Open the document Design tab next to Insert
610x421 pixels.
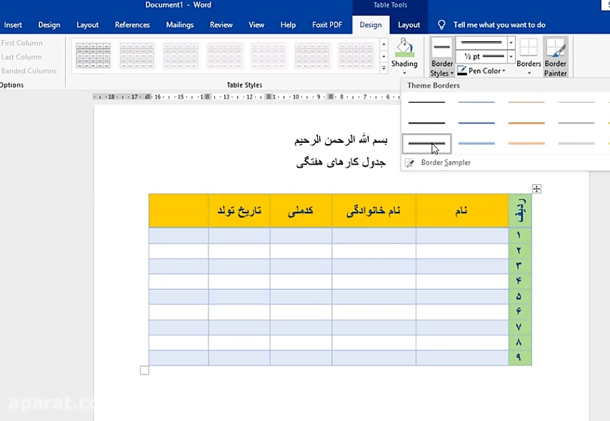click(49, 25)
